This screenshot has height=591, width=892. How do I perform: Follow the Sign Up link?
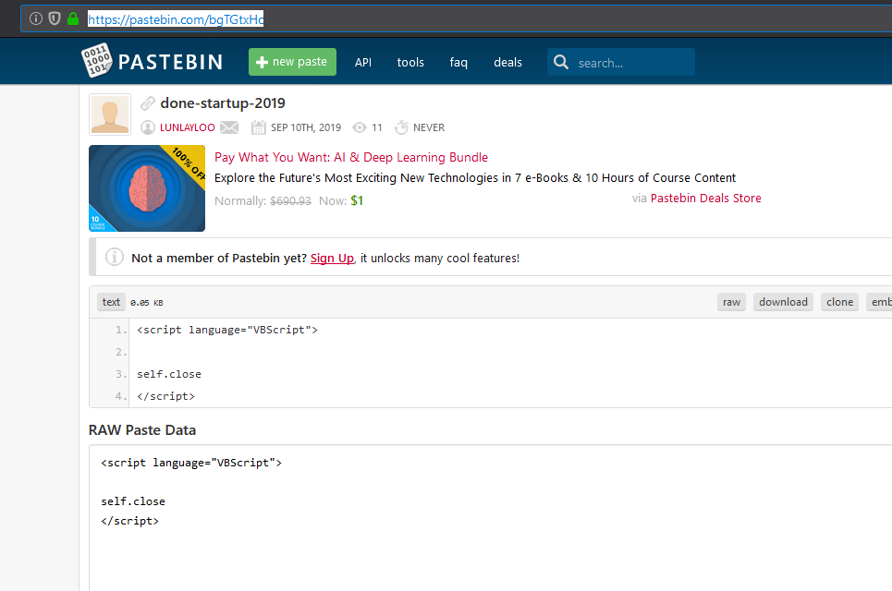click(x=332, y=258)
